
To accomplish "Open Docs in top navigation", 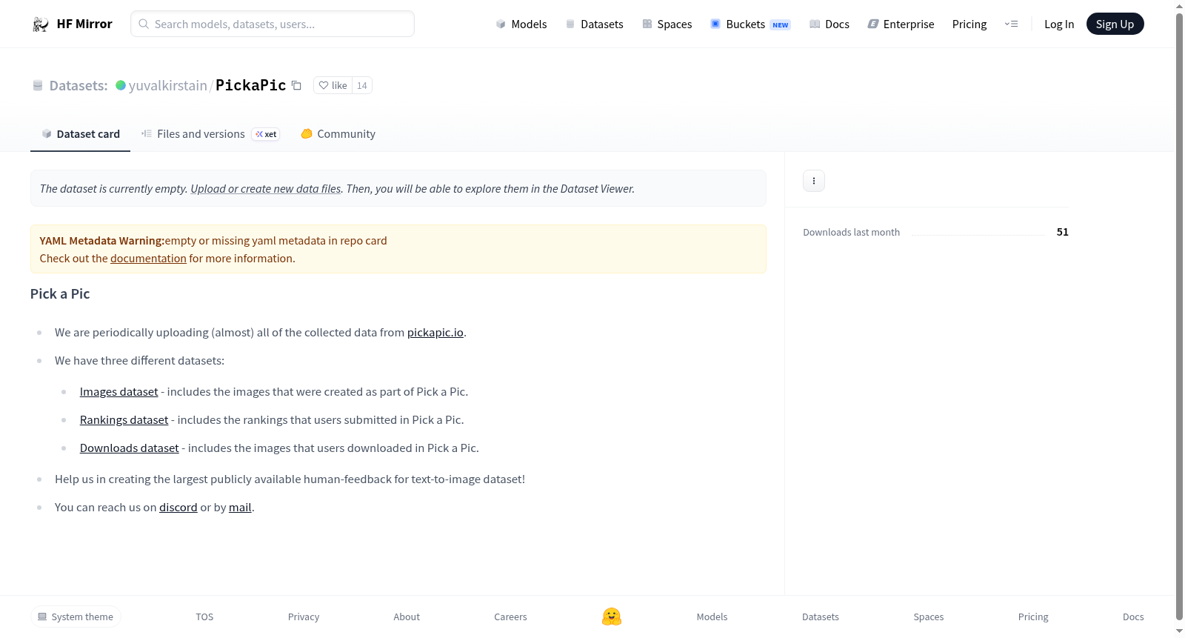I will pos(829,24).
